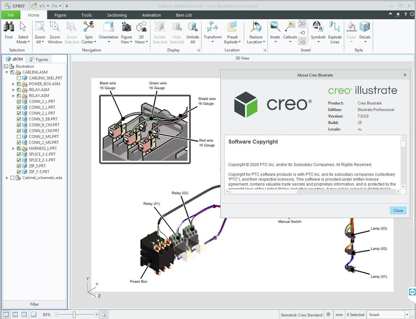Choose the Zoom All tool
Viewport: 416px width, 319px height.
[40, 32]
